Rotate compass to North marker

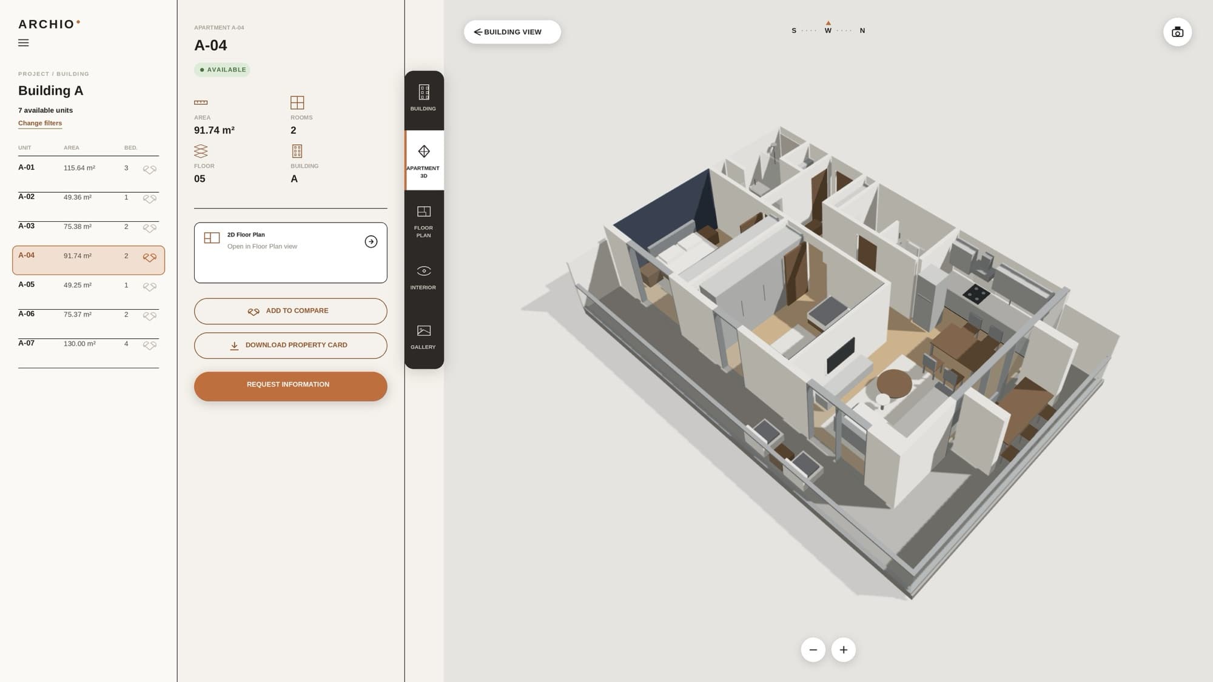[x=862, y=31]
